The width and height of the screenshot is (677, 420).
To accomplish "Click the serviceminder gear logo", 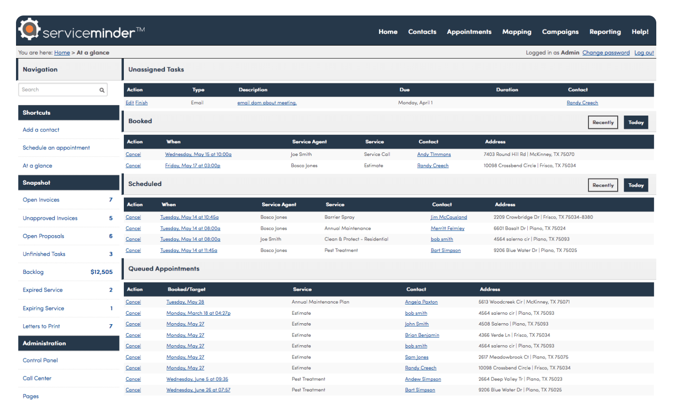I will point(29,29).
